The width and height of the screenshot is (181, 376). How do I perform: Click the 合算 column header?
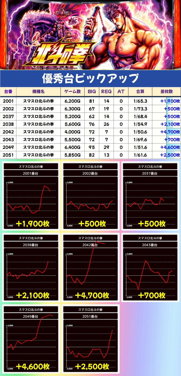tap(140, 92)
